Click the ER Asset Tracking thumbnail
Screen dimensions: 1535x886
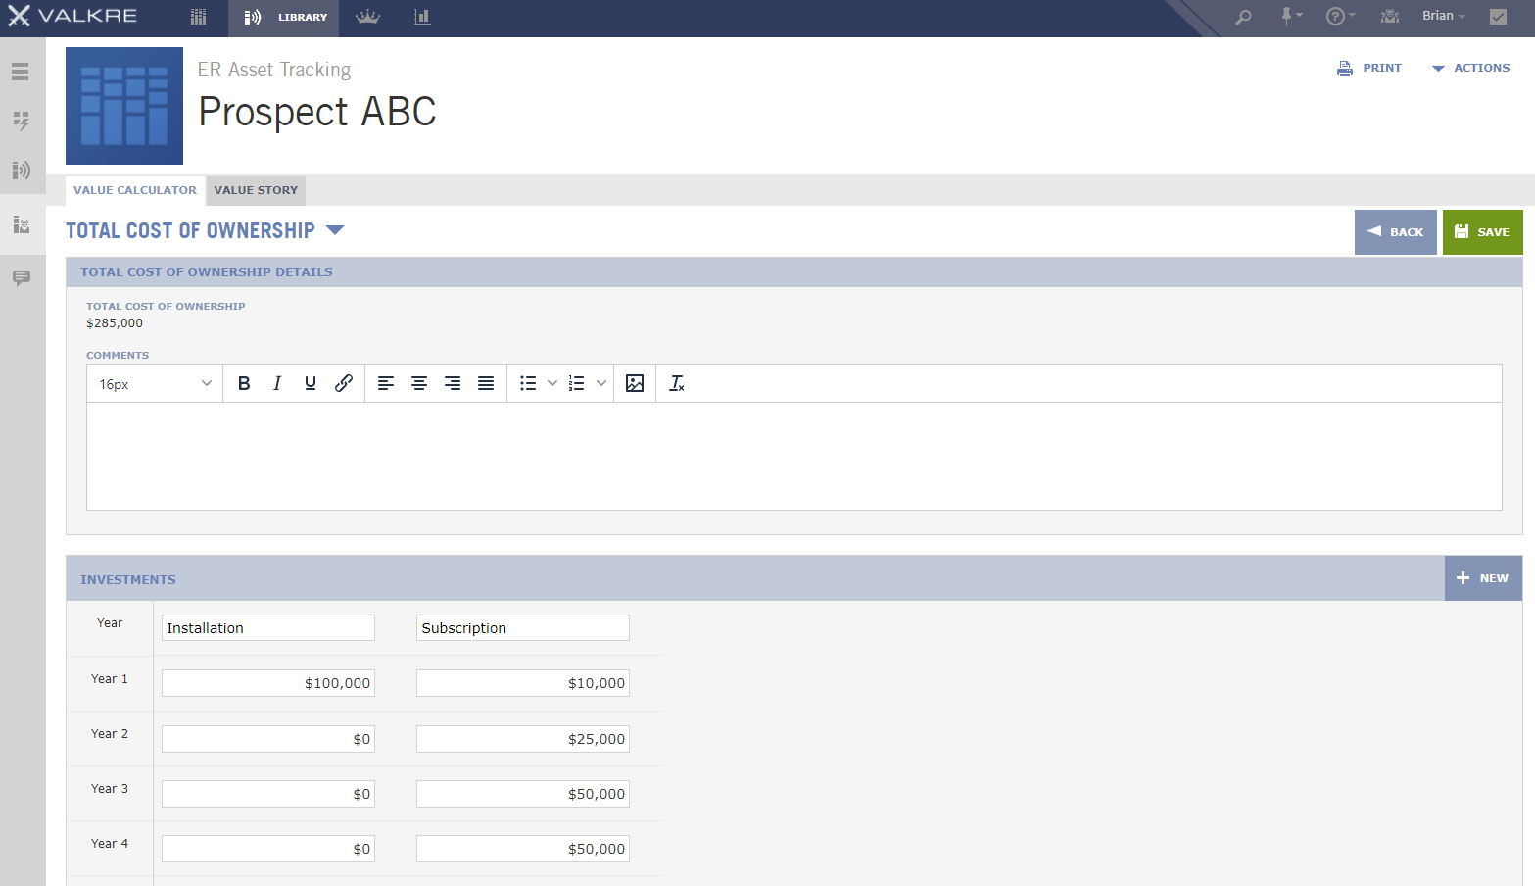point(124,106)
